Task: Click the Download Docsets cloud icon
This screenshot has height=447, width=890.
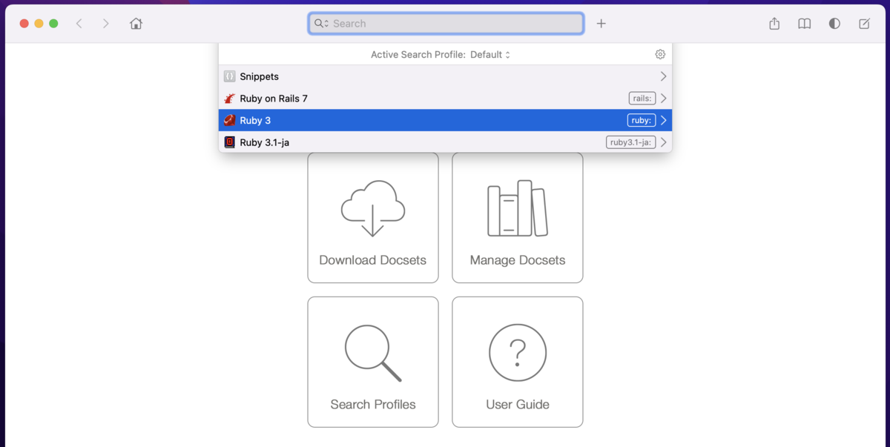Action: [x=373, y=208]
